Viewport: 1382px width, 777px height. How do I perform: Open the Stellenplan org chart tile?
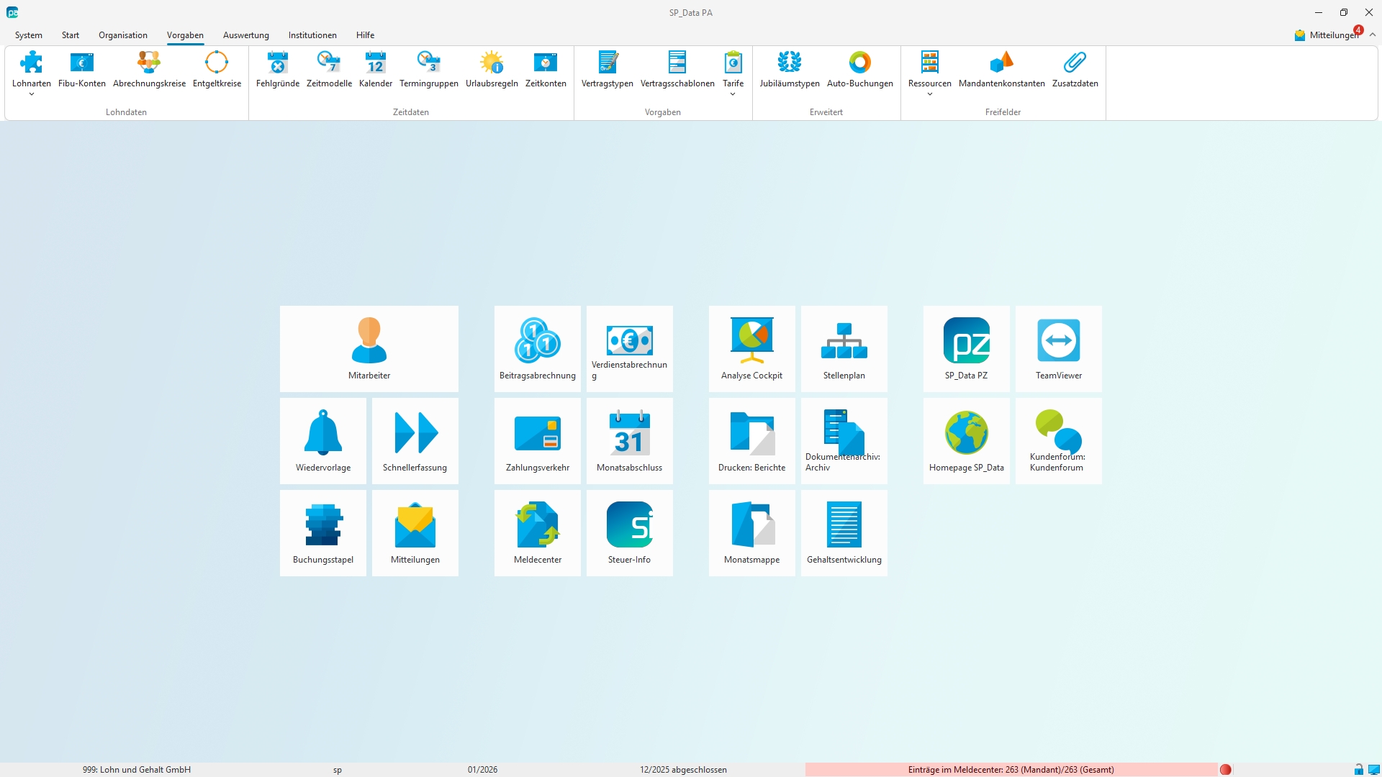click(844, 349)
